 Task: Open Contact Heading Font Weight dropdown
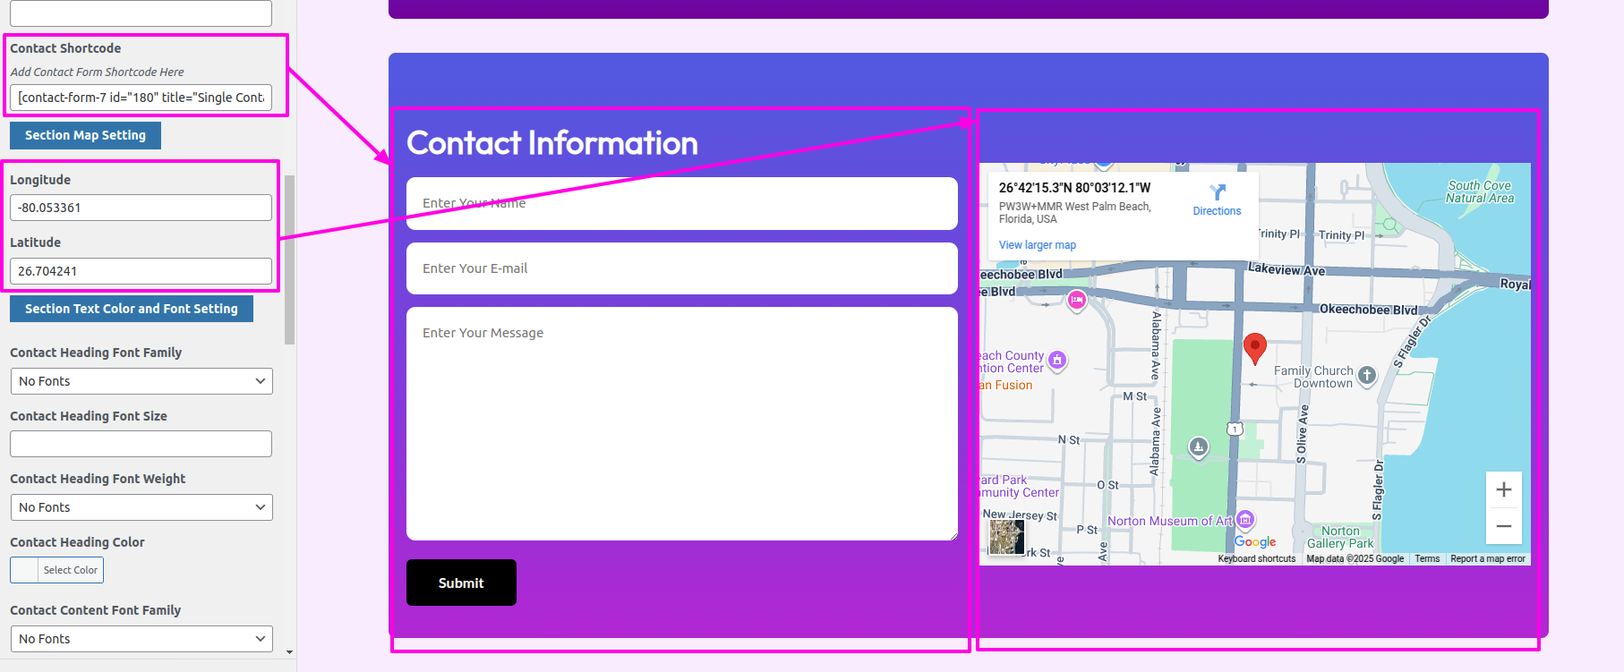[141, 507]
